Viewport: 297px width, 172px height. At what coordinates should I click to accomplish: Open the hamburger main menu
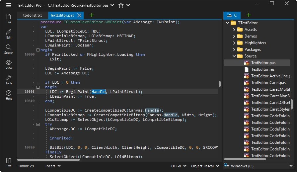coord(9,5)
